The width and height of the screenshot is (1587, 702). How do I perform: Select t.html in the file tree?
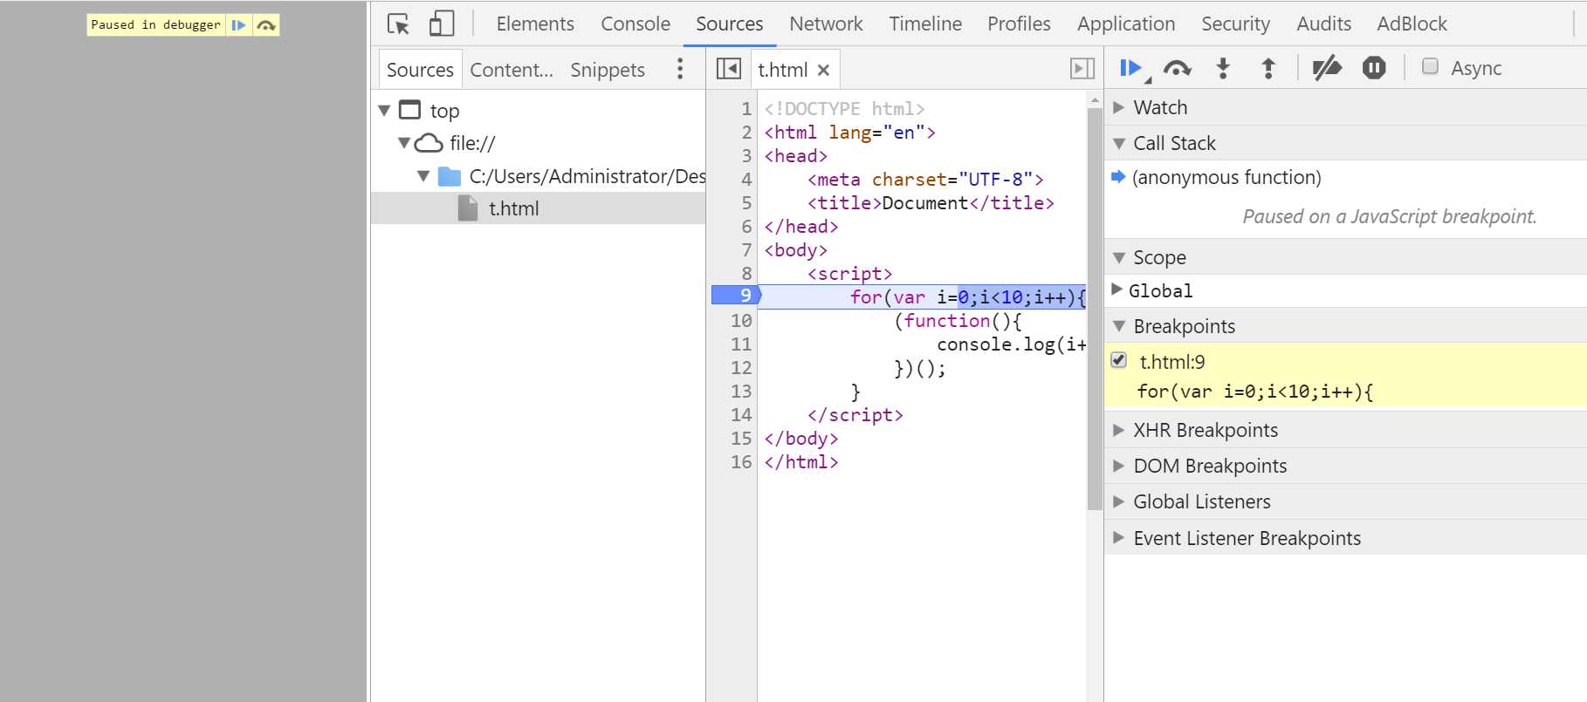(x=539, y=208)
